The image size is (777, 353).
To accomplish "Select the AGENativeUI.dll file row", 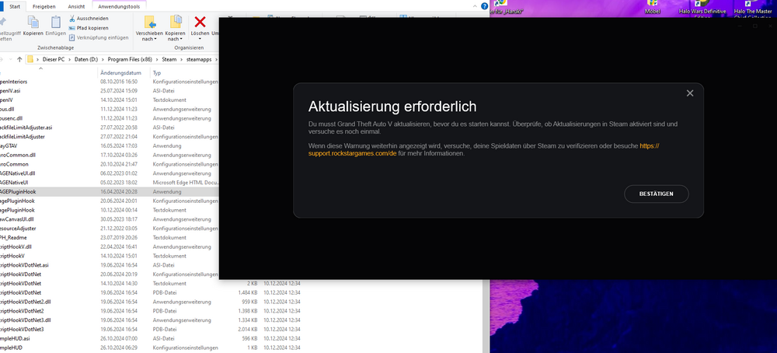I will coord(110,173).
